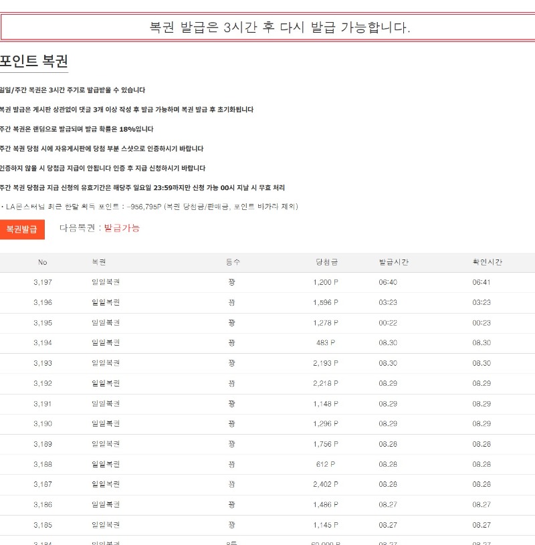
Task: Click the prize amount 1,486 P
Action: point(326,505)
